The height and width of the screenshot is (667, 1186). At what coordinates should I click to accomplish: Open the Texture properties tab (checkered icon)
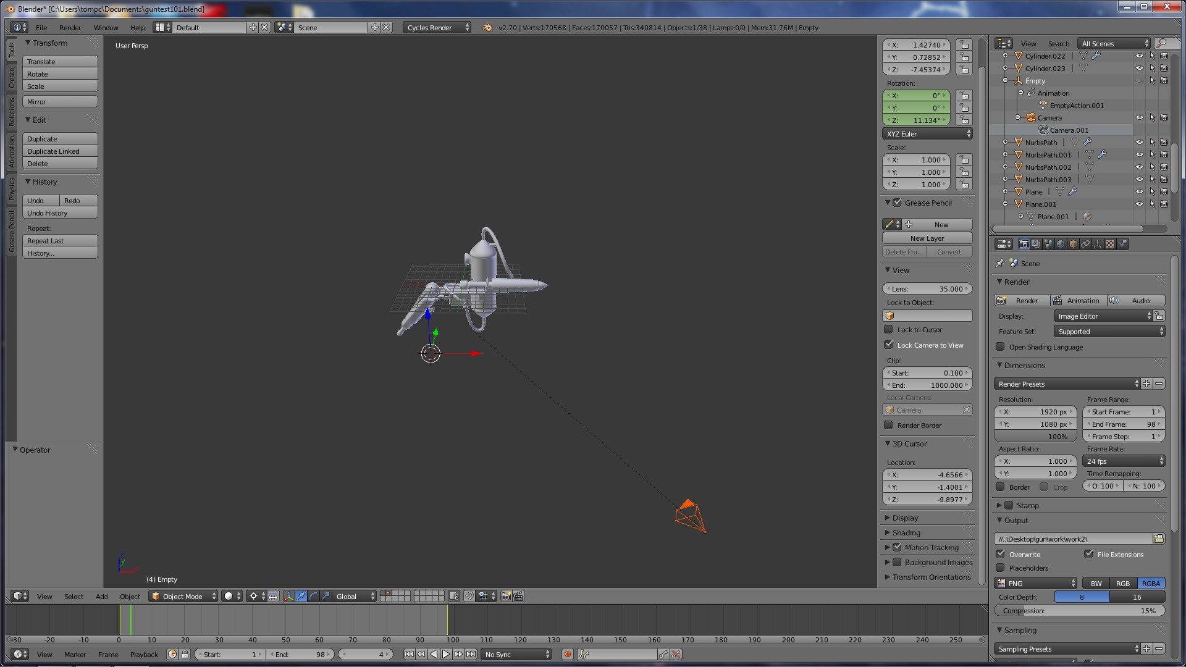(x=1110, y=244)
